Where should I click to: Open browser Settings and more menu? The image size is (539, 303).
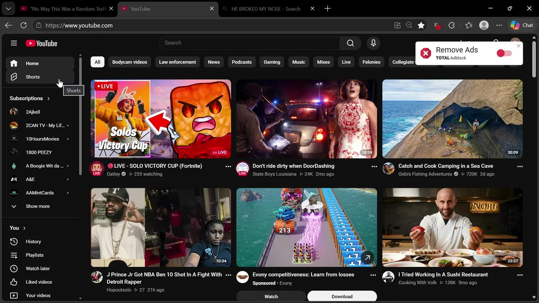pyautogui.click(x=499, y=25)
